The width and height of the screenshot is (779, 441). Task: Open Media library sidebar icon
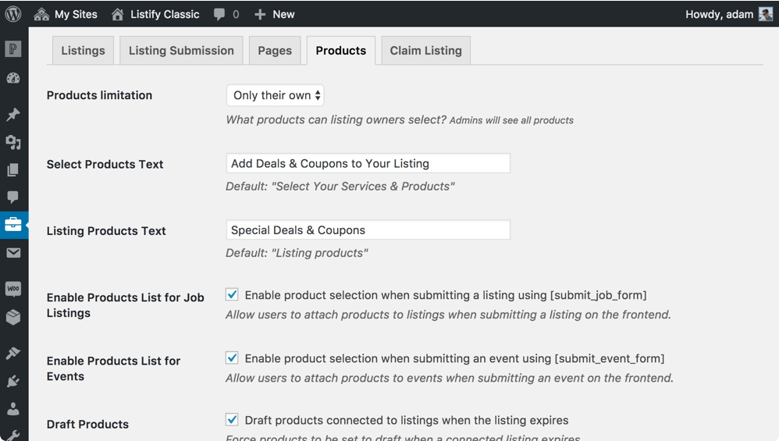[13, 143]
